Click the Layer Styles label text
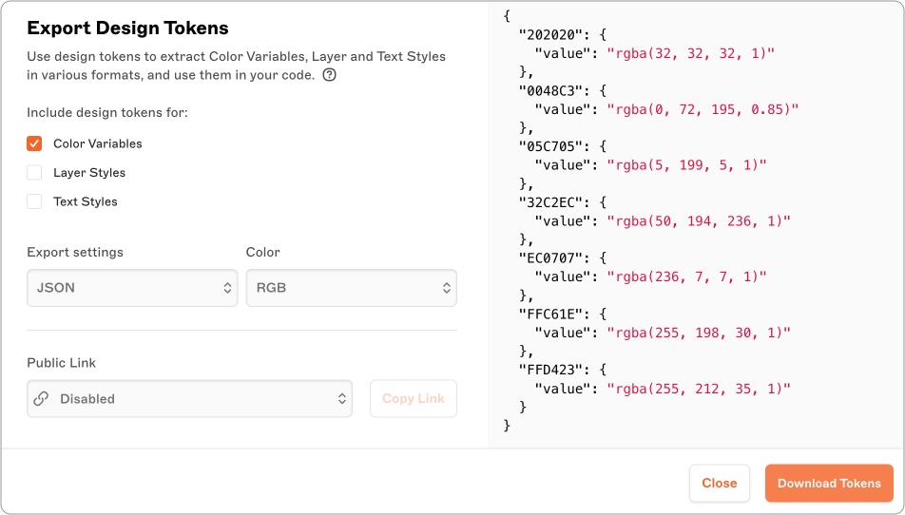 click(89, 173)
